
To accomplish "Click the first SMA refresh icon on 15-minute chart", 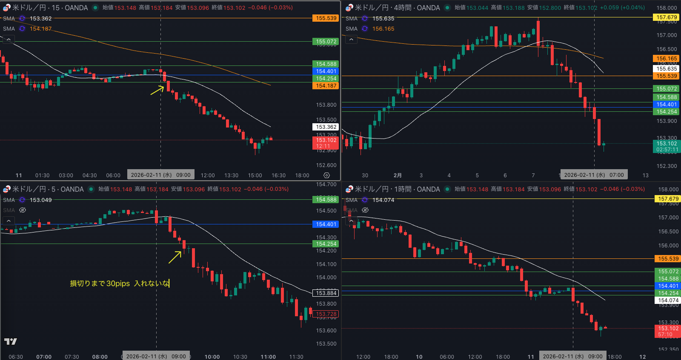I will pos(22,19).
